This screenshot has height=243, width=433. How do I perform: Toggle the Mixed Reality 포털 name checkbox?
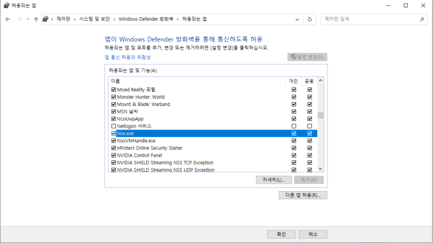[x=114, y=90]
